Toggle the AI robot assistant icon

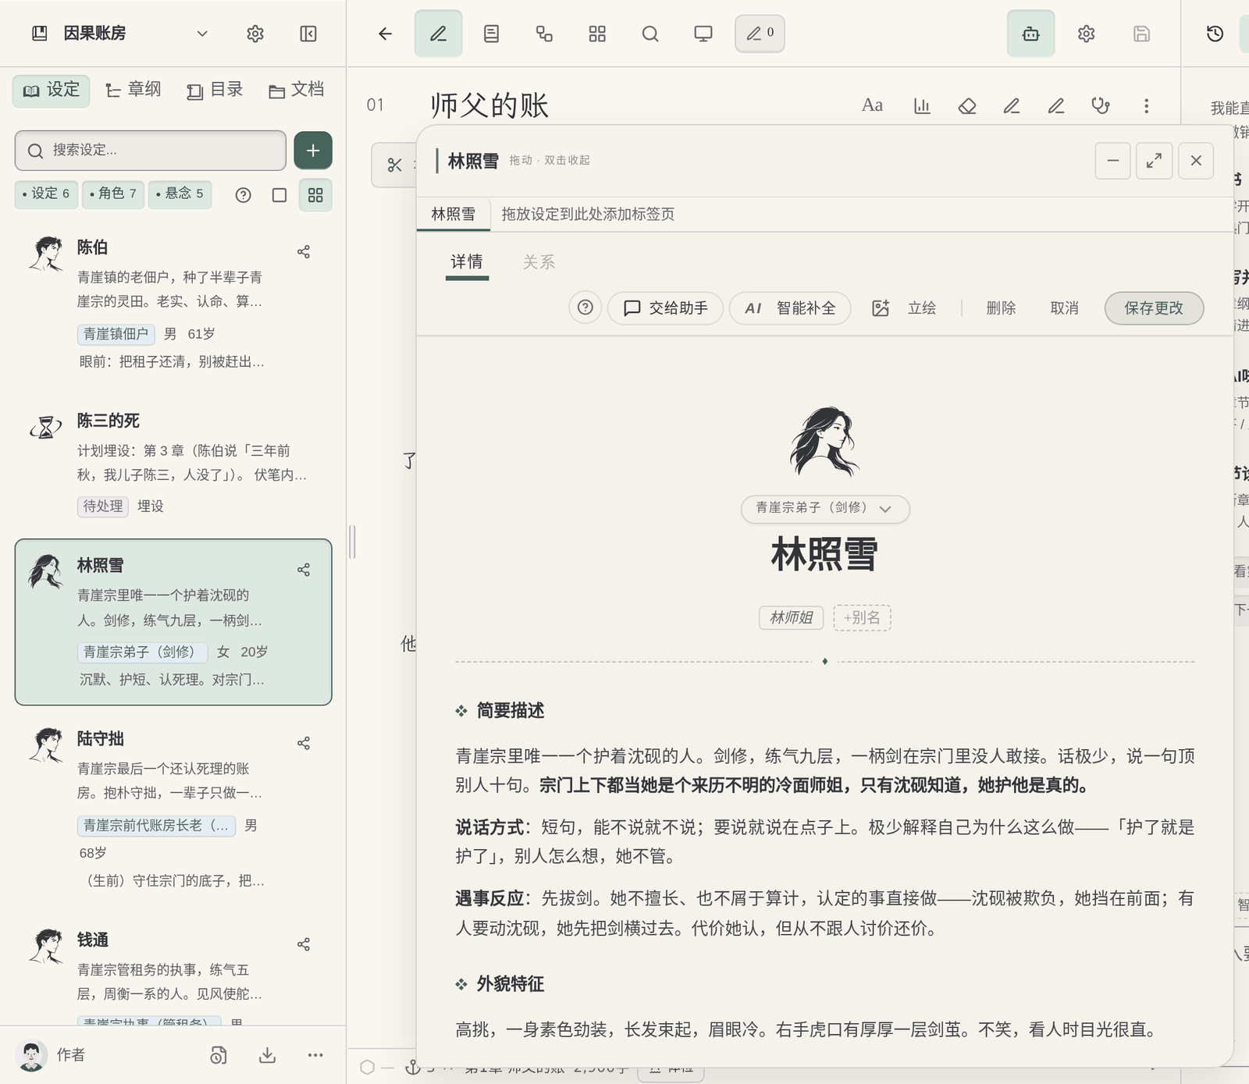click(x=1030, y=34)
